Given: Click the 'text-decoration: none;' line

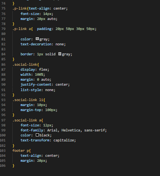Looking at the screenshot, I should tap(43, 44).
